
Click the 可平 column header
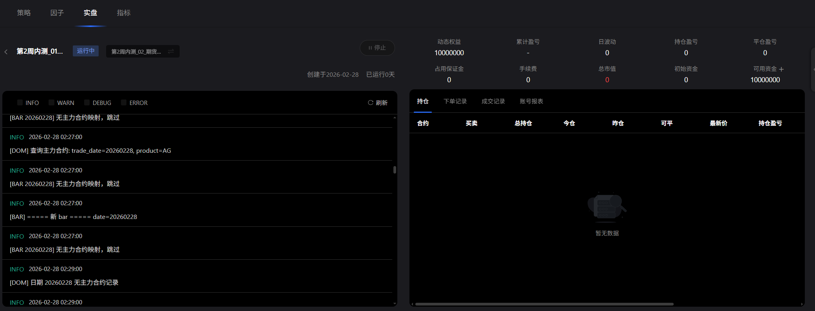(667, 123)
